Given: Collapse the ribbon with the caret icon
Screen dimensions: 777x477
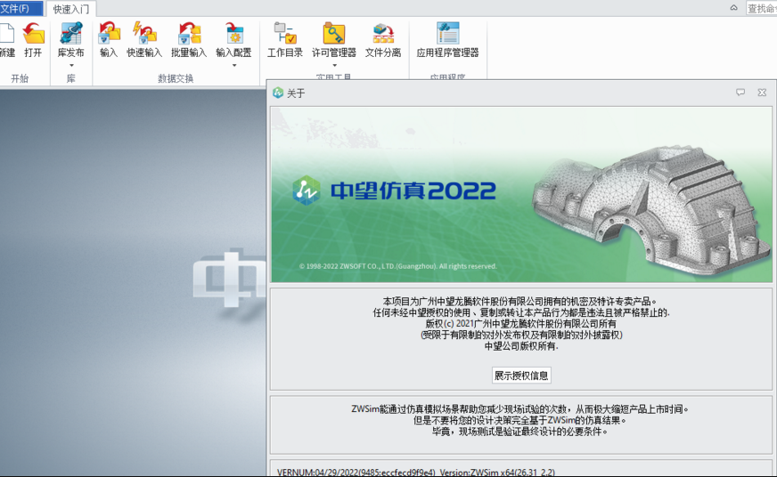Looking at the screenshot, I should (734, 8).
